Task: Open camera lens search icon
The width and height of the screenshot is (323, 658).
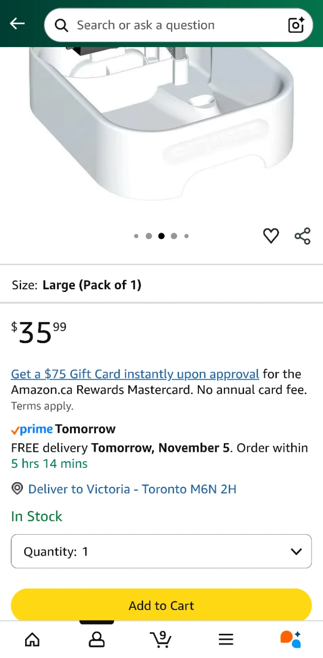Action: pos(296,25)
